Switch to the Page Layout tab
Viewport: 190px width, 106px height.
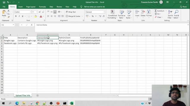pos(31,7)
